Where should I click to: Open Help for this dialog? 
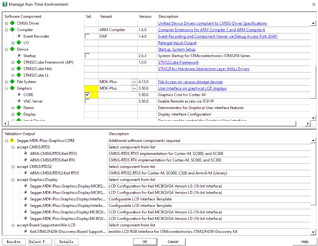[305, 242]
